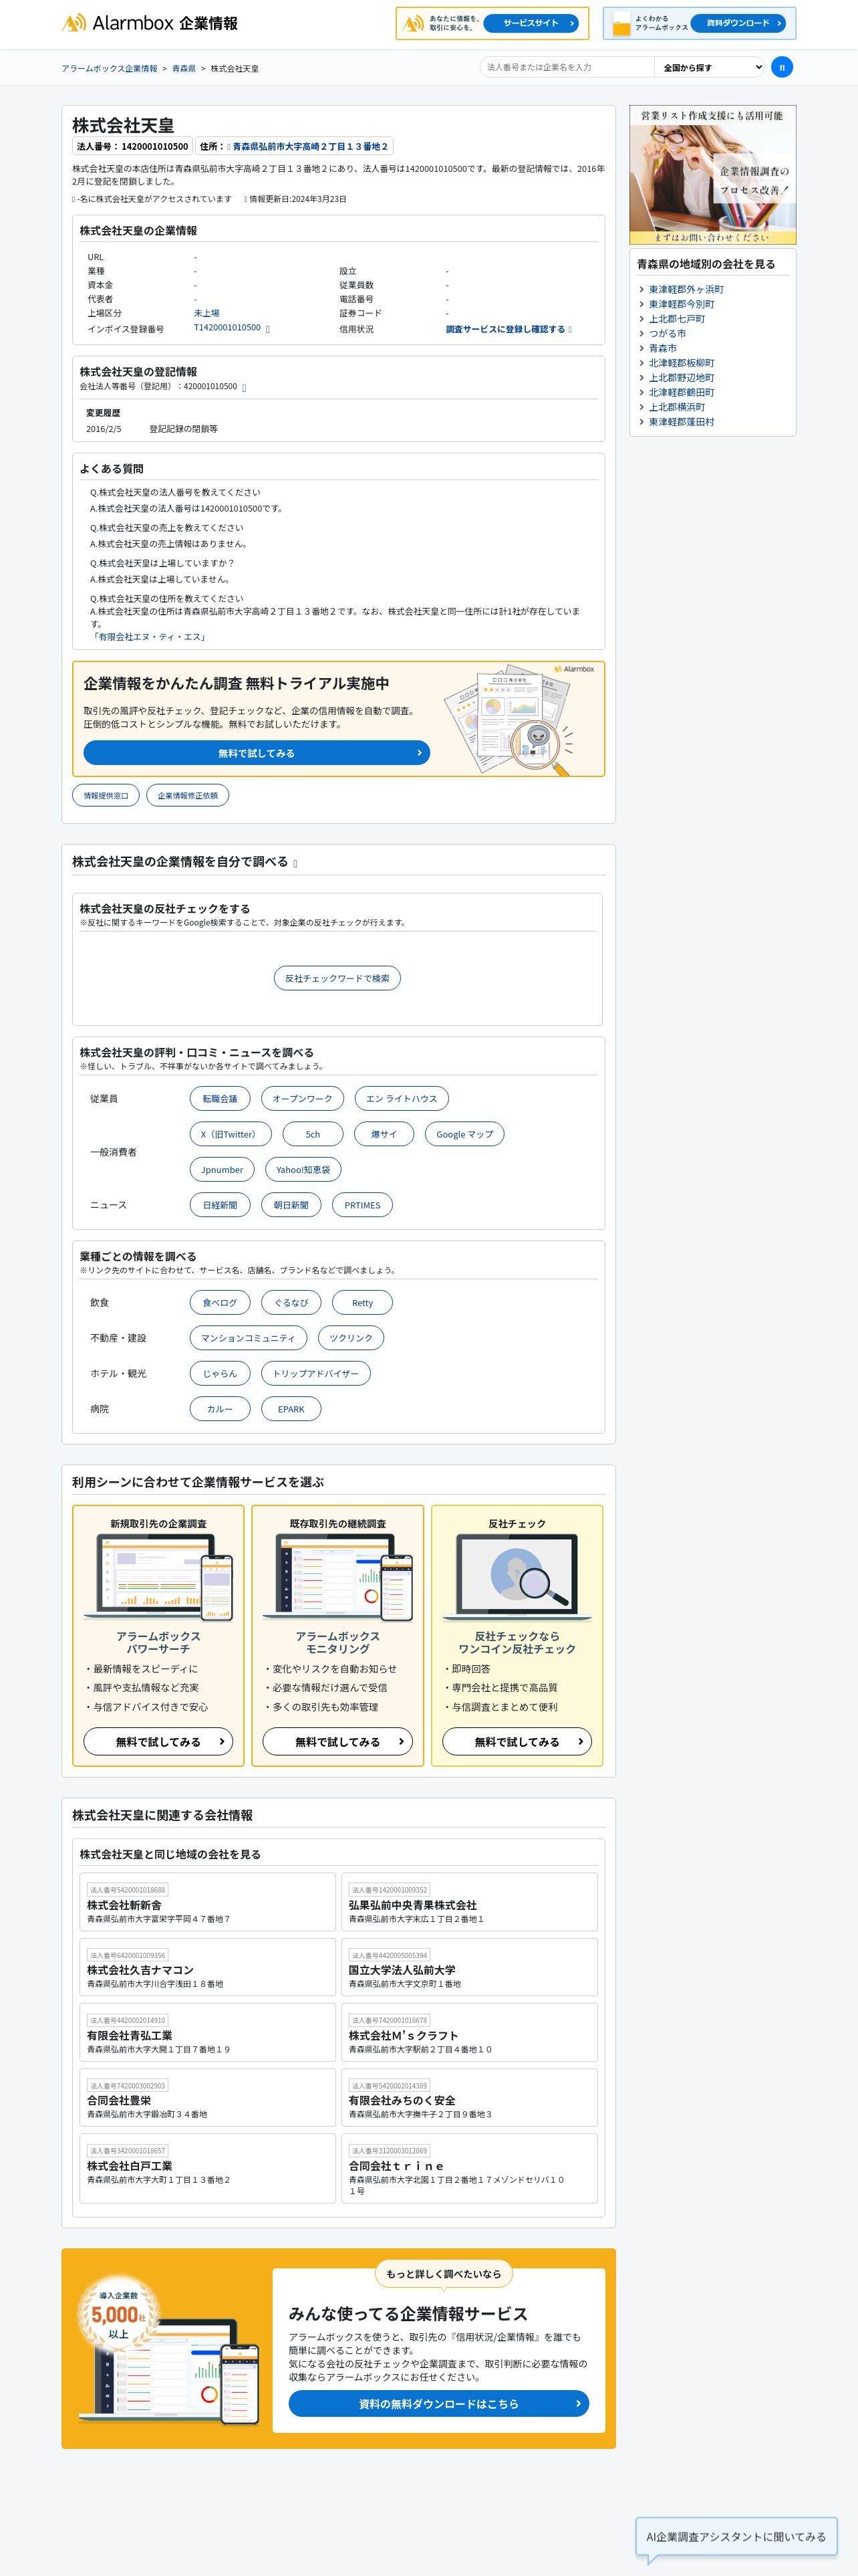Click 無料で試してみる under アラームボックス モニタリング
Viewport: 858px width, 2576px height.
pyautogui.click(x=337, y=1742)
